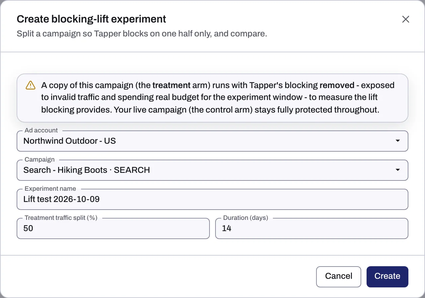Click the Create button

coord(387,276)
